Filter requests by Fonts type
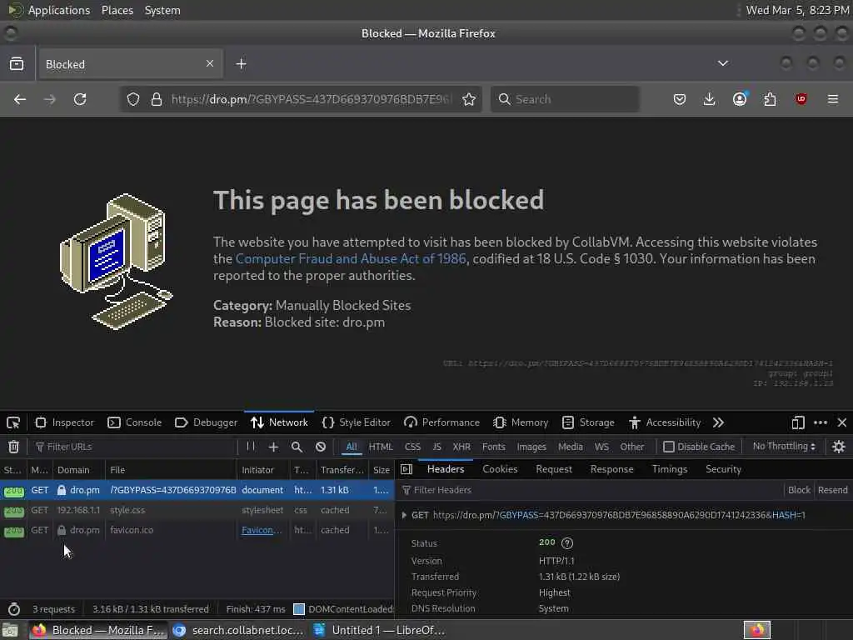Viewport: 853px width, 640px height. (493, 447)
